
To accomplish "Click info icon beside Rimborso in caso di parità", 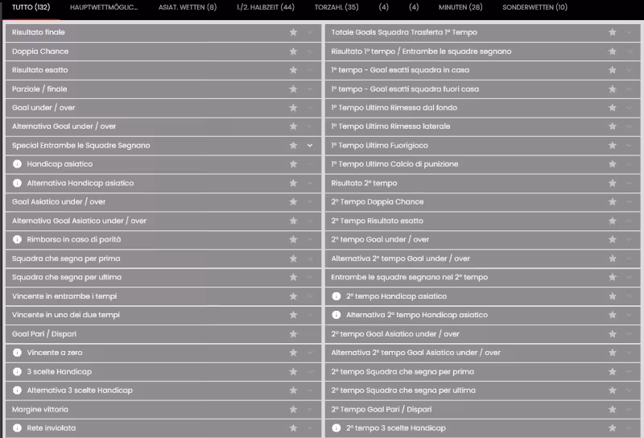I will pyautogui.click(x=17, y=239).
